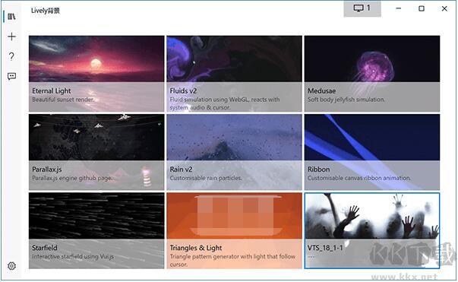Add a new wallpaper with plus icon
This screenshot has height=282, width=458.
tap(11, 36)
